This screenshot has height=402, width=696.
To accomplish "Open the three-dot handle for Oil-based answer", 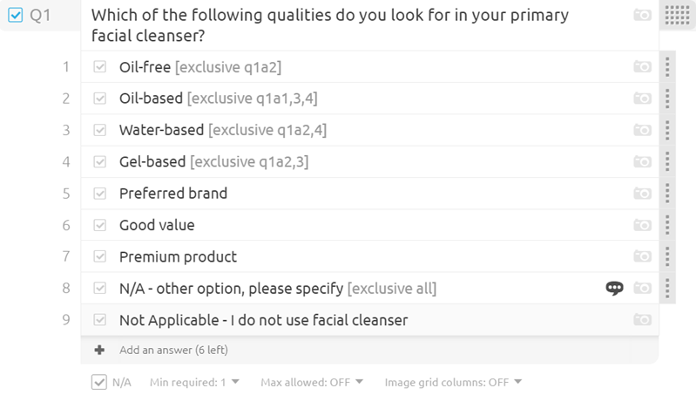I will click(667, 99).
